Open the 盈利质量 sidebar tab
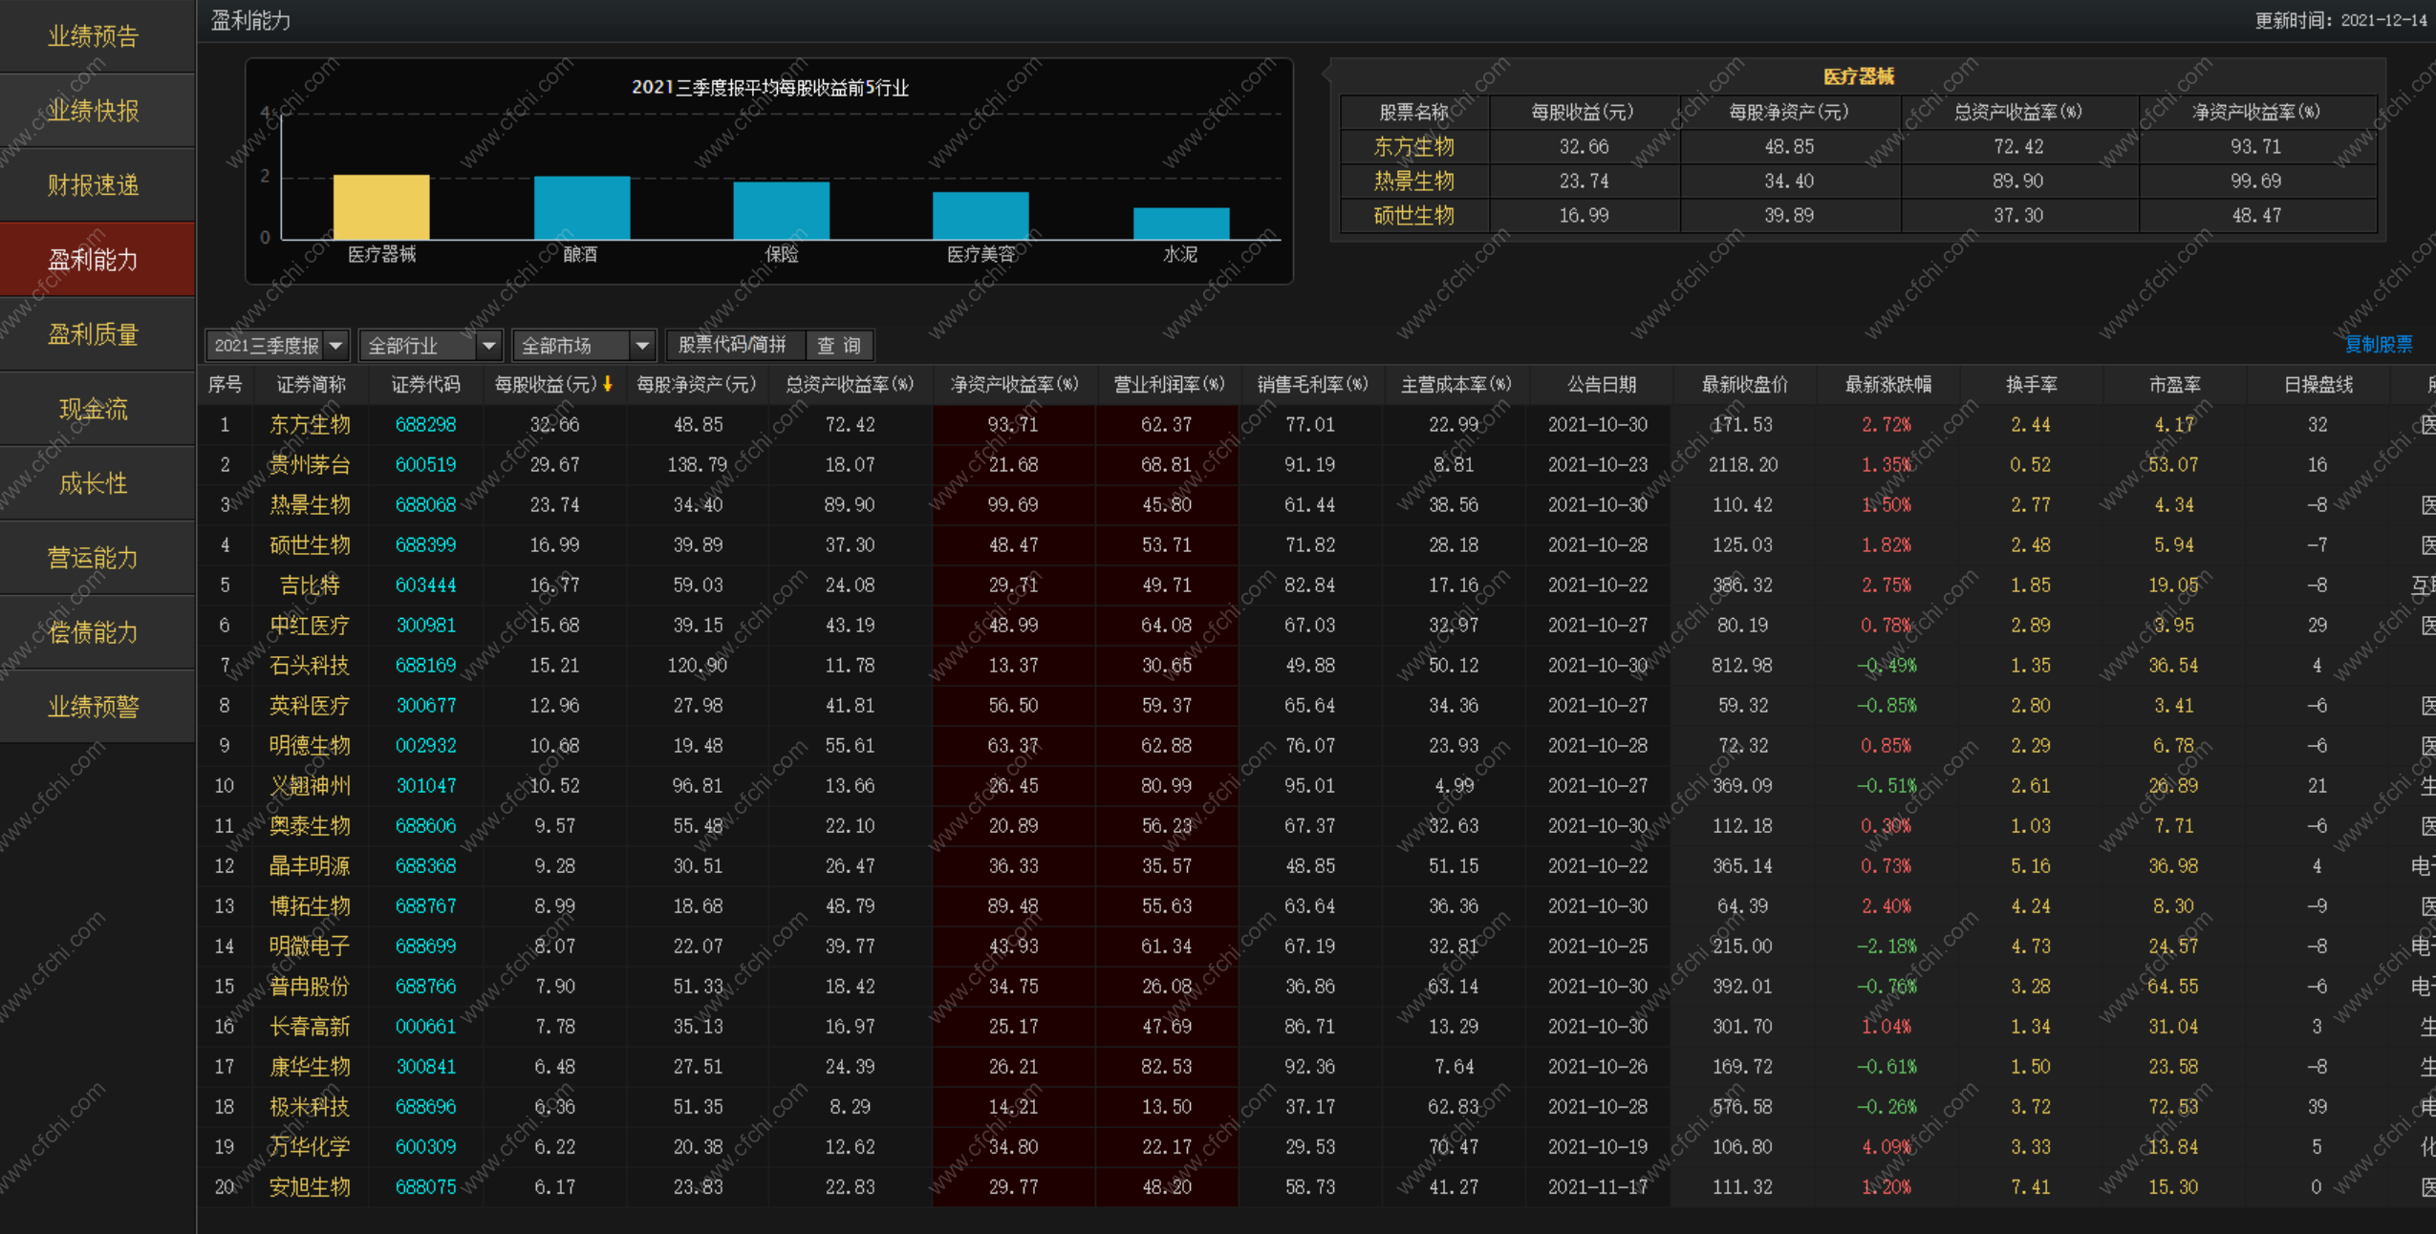This screenshot has height=1234, width=2436. pos(94,334)
